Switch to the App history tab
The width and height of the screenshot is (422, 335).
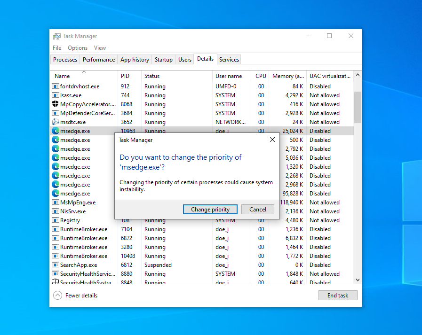tap(135, 59)
